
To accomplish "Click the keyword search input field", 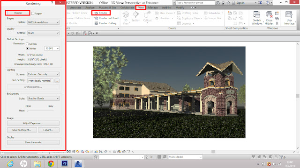I will [x=195, y=3].
